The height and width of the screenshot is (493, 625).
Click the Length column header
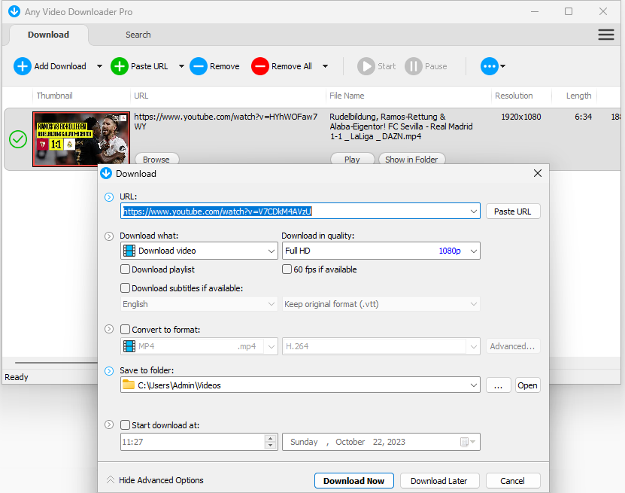pyautogui.click(x=579, y=96)
